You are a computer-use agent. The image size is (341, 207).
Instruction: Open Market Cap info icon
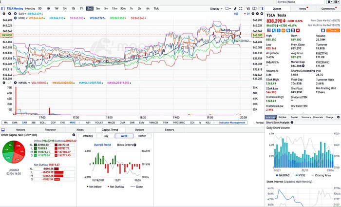tap(303, 66)
